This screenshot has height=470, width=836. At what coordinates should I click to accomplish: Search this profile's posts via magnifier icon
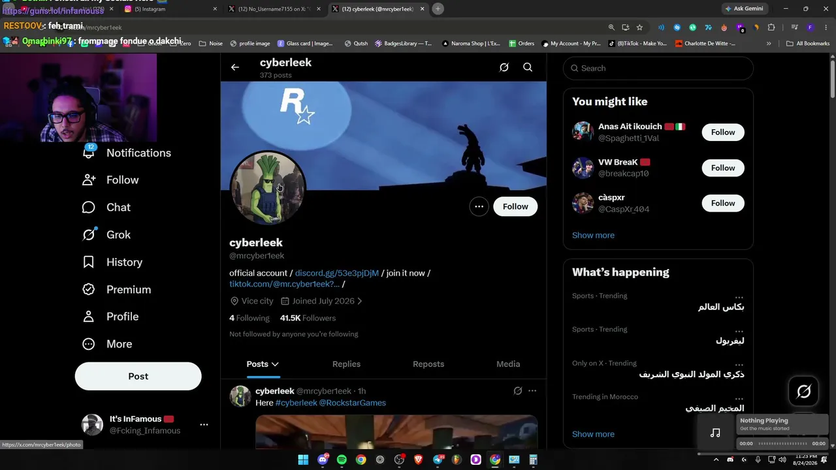point(528,67)
